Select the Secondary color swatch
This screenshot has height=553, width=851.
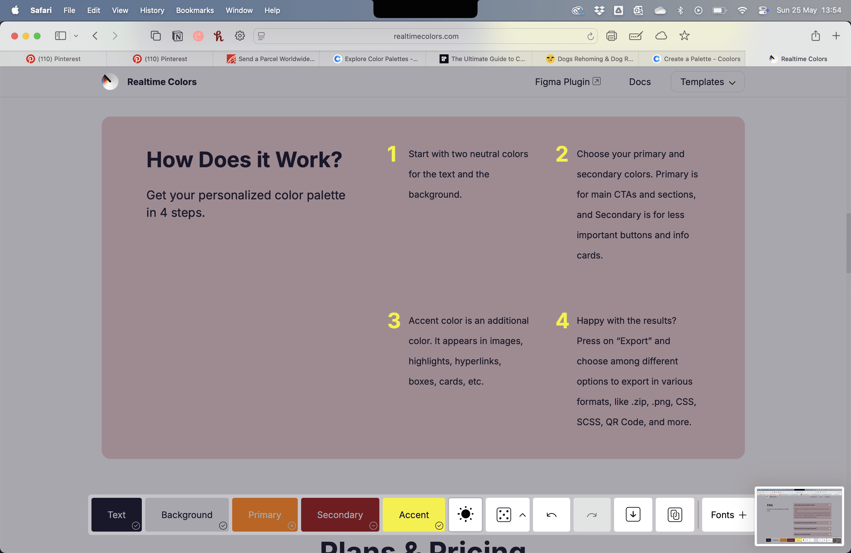(339, 515)
